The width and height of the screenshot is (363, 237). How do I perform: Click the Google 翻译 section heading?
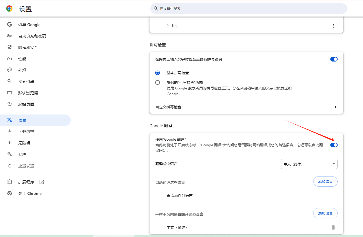tap(161, 126)
